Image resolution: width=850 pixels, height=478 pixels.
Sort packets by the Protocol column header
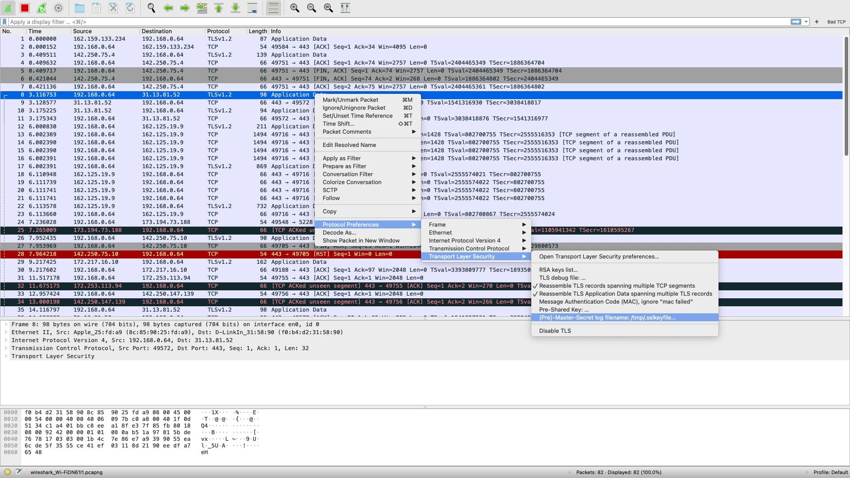click(226, 31)
